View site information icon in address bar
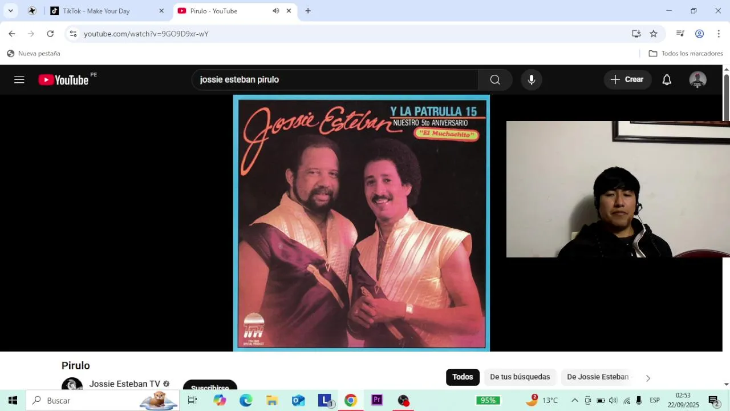Image resolution: width=730 pixels, height=411 pixels. pos(73,34)
